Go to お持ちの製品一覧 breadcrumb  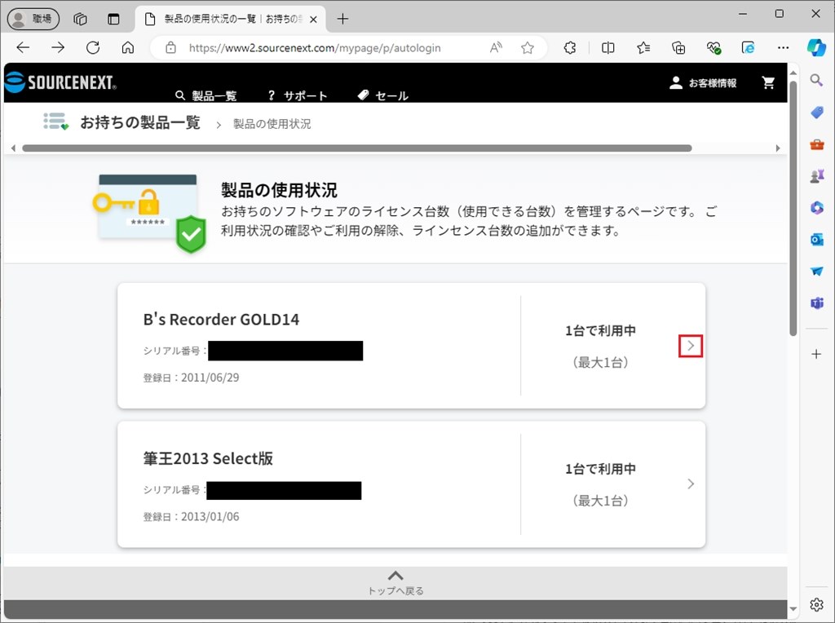pyautogui.click(x=140, y=122)
